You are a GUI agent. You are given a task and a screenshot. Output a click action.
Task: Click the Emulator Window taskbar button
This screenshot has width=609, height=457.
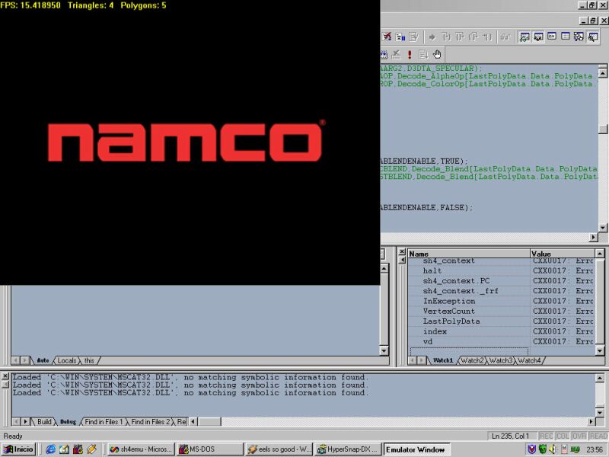[416, 449]
